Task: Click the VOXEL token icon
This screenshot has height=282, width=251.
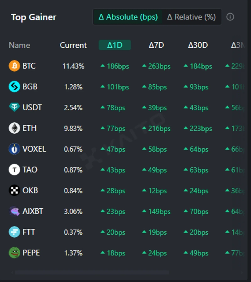Action: [x=14, y=149]
